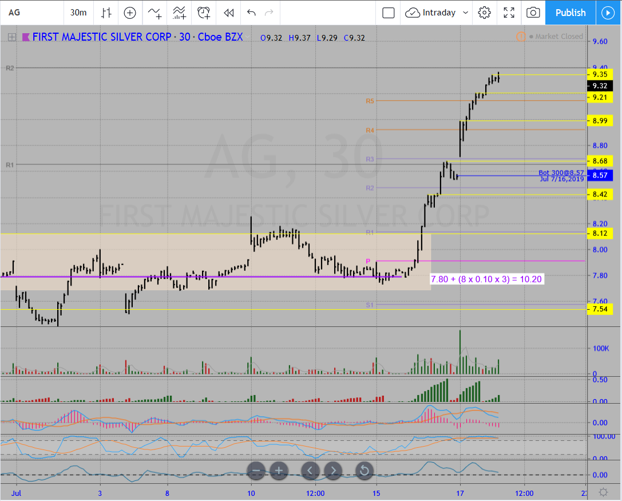Open the Indicator Templates icon
Screen dimensions: 622x501
pos(179,13)
